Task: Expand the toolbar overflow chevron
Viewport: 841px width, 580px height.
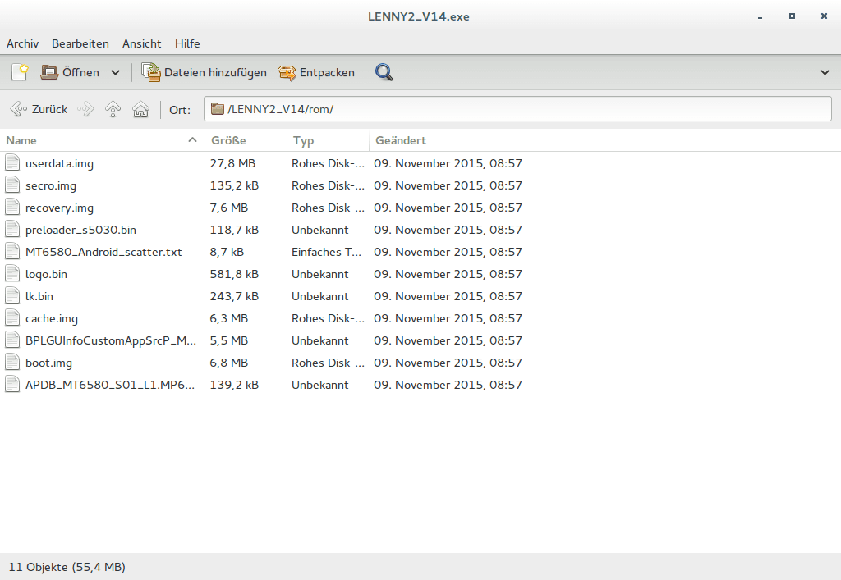Action: click(x=825, y=72)
